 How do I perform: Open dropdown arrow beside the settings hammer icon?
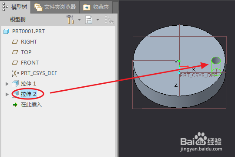pos(80,20)
